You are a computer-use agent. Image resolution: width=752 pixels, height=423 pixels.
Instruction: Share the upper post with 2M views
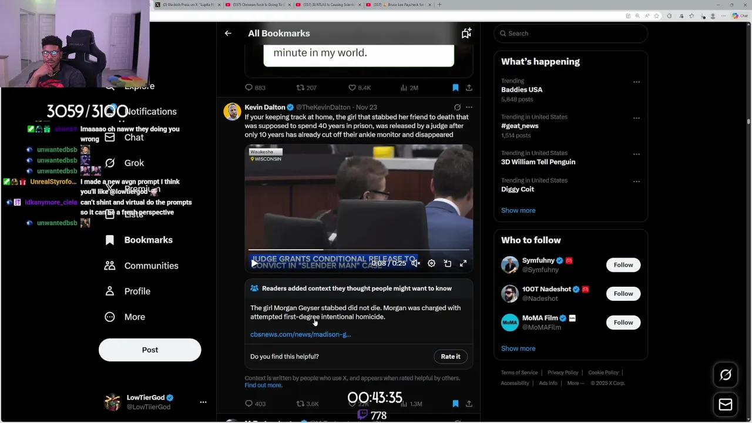pos(469,88)
